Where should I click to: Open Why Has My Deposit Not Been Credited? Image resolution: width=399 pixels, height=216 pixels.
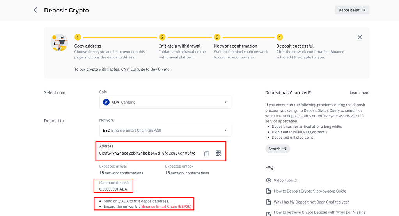311,202
